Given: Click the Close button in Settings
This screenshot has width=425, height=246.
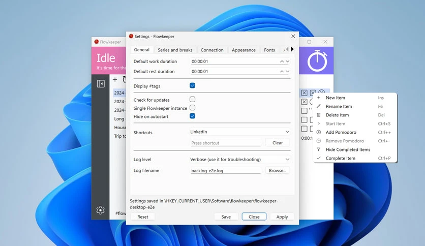Looking at the screenshot, I should [254, 217].
